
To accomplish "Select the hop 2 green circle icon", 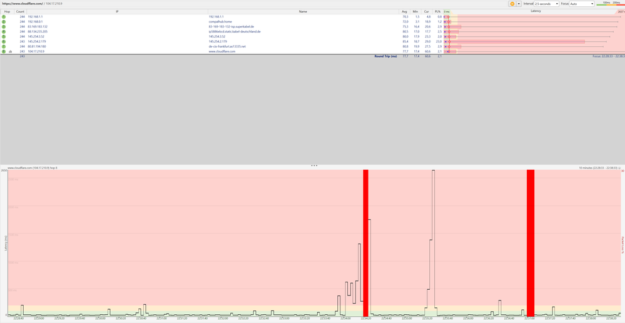I will 4,21.
